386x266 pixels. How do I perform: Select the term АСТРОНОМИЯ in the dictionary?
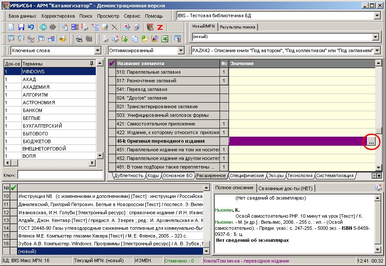tap(50, 103)
